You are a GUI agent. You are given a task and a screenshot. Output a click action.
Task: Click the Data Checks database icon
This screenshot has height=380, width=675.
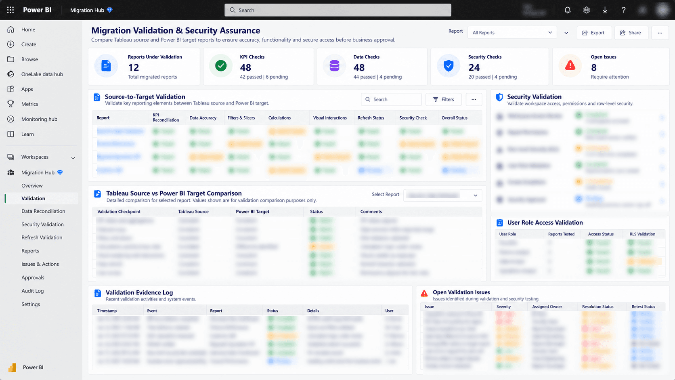tap(334, 65)
